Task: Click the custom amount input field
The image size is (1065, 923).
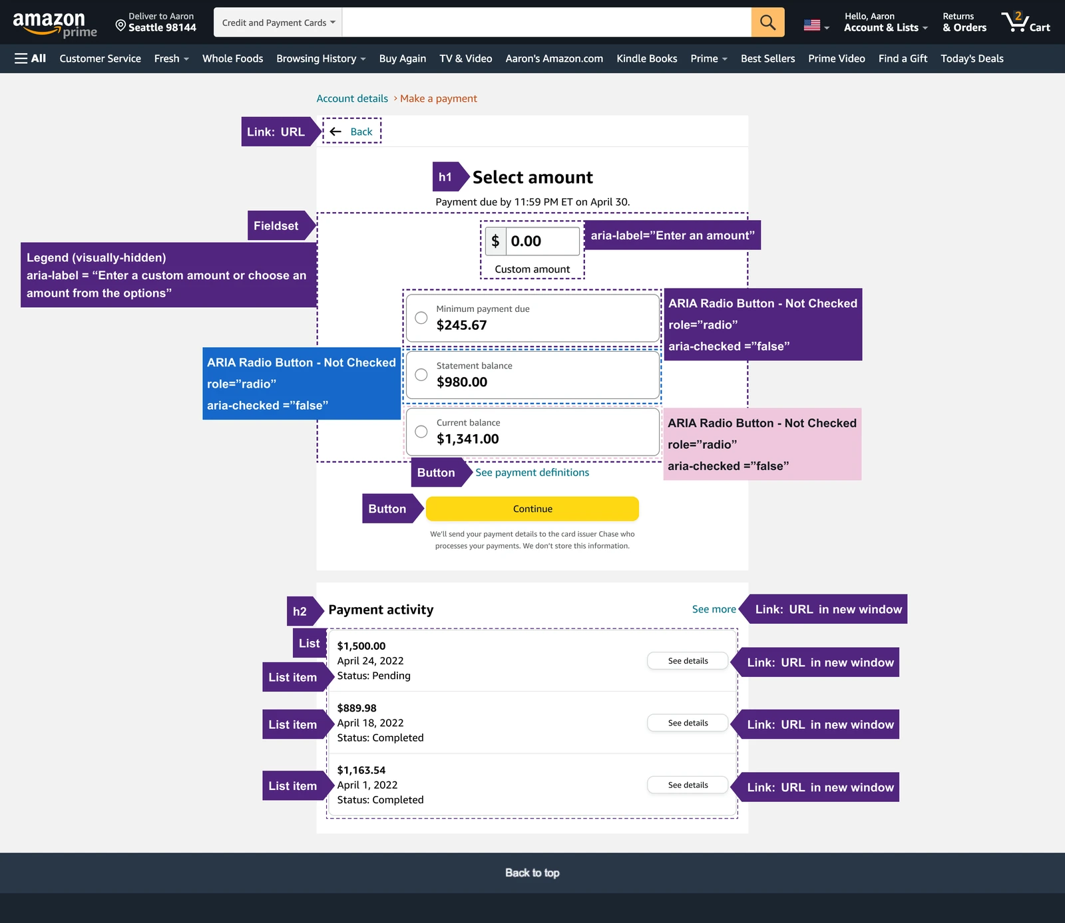Action: pos(532,241)
